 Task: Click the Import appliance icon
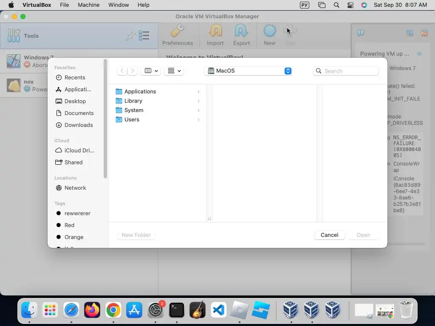tap(215, 31)
